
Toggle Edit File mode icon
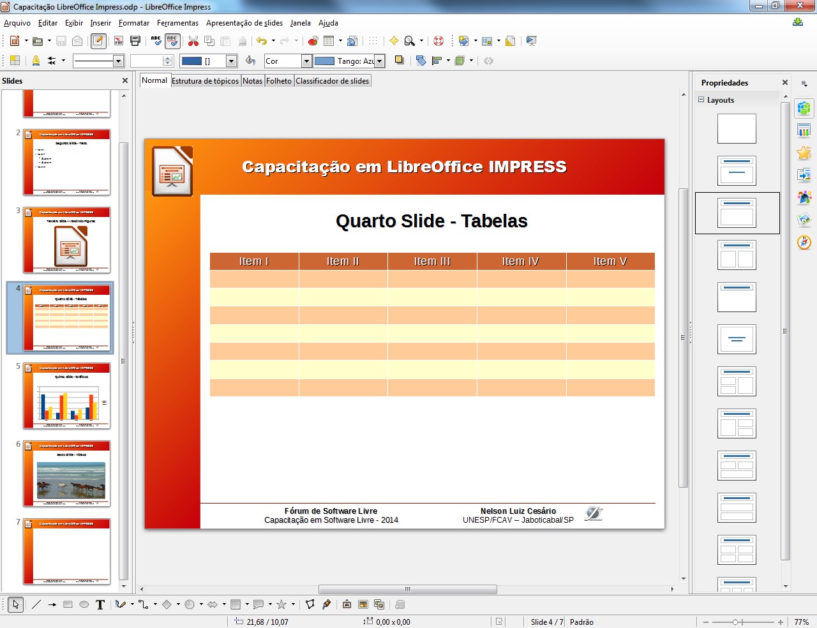click(x=98, y=41)
